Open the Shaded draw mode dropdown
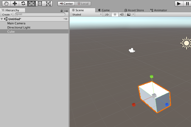This screenshot has width=191, height=127. 87,14
